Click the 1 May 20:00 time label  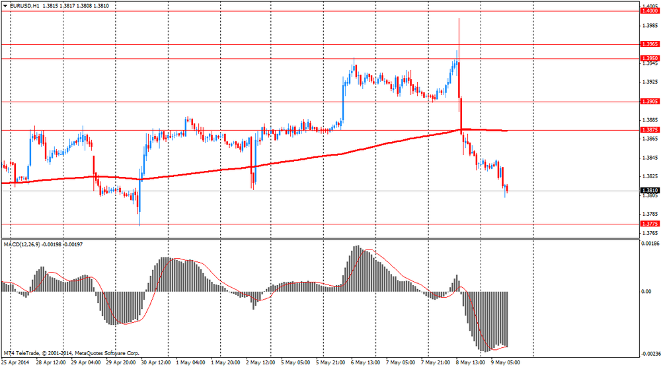(225, 362)
